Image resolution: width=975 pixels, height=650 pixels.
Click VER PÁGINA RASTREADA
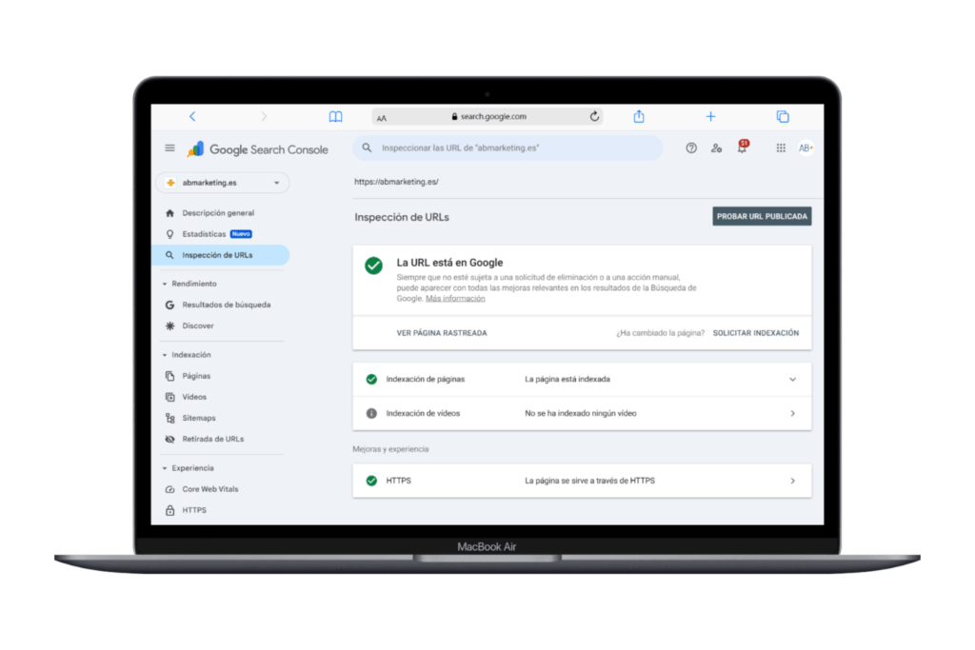tap(442, 333)
